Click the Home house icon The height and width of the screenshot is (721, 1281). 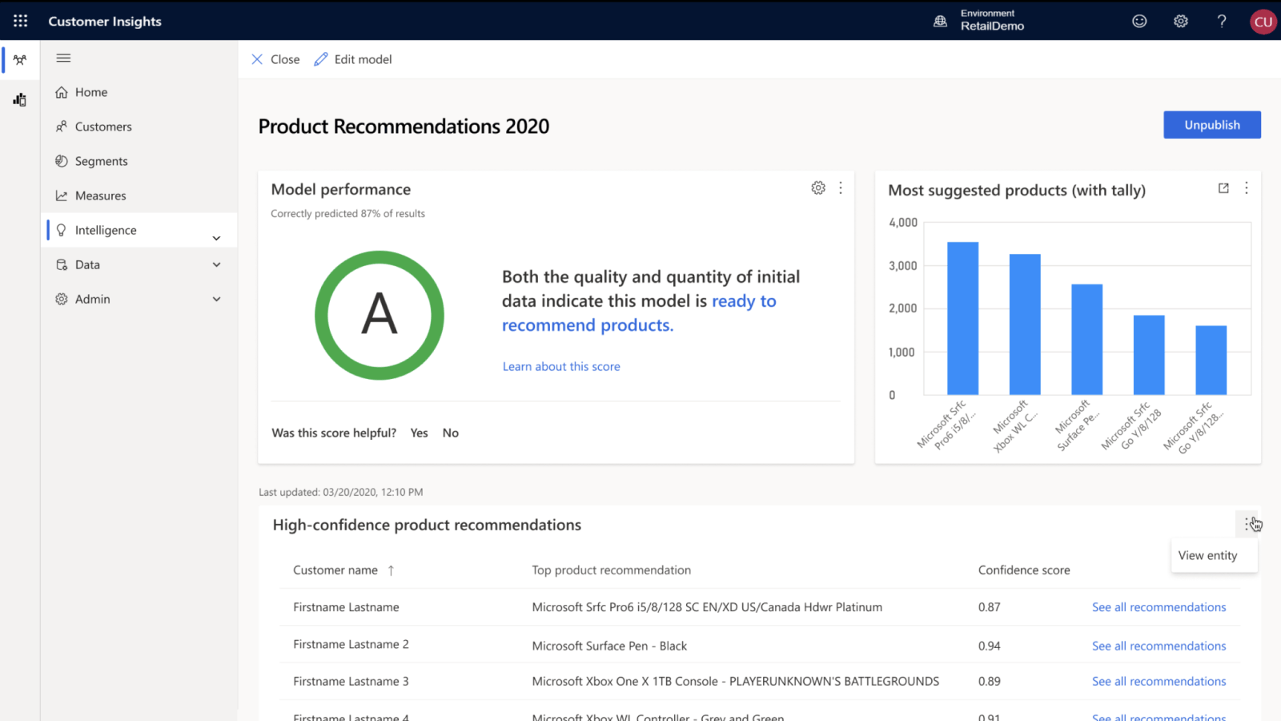[62, 92]
